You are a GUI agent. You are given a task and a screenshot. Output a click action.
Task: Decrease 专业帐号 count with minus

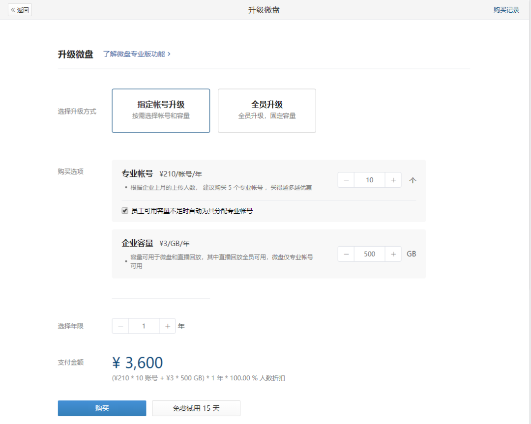point(346,180)
